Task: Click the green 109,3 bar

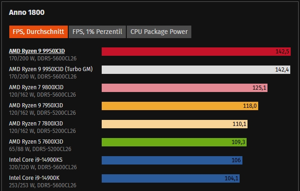Action: [174, 142]
